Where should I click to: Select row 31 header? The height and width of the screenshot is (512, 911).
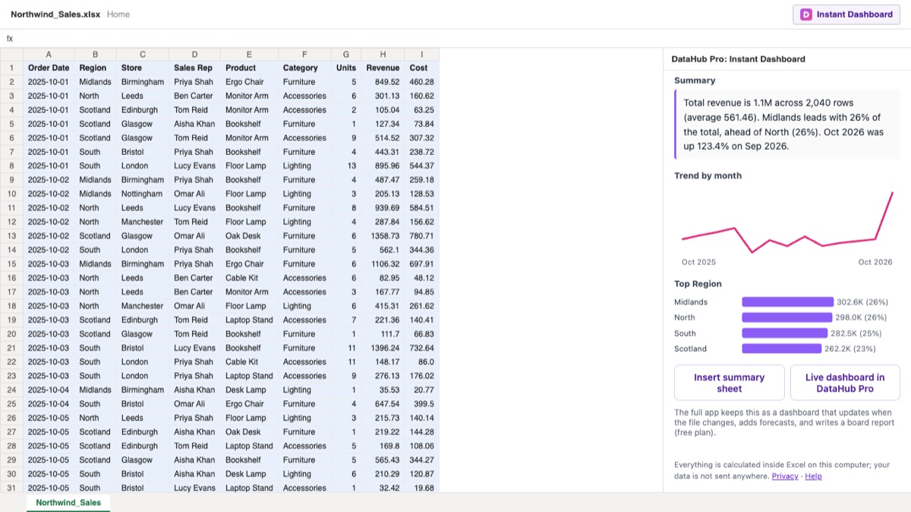tap(11, 488)
